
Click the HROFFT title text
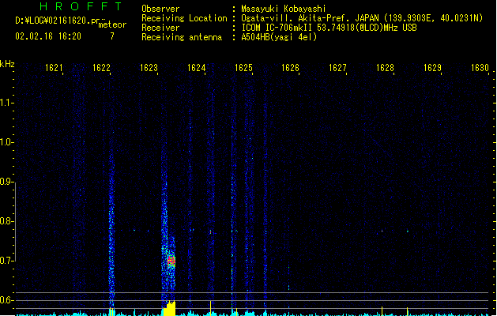[x=81, y=6]
